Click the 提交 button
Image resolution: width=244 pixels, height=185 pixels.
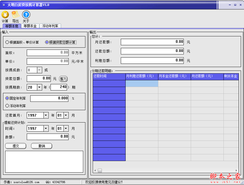pyautogui.click(x=16, y=146)
